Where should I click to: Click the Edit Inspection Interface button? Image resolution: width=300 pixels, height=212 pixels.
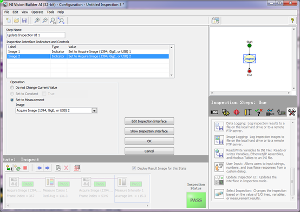pos(149,121)
